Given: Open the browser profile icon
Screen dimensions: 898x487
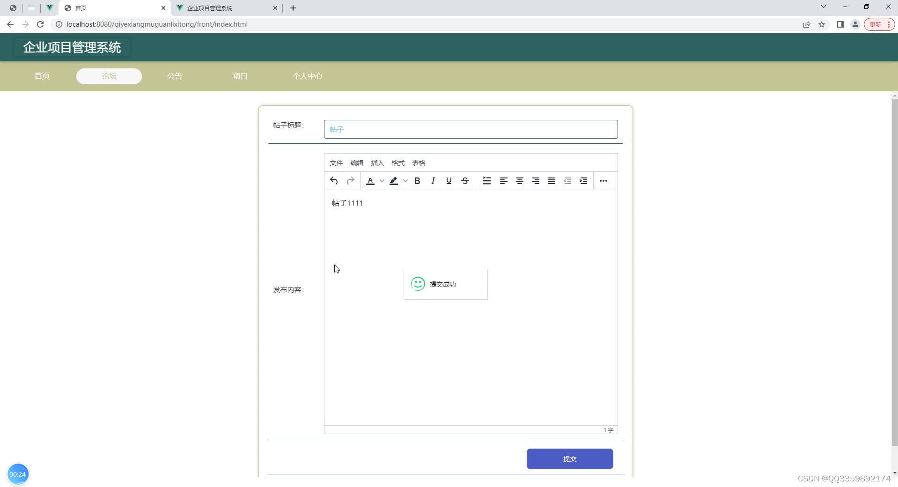Looking at the screenshot, I should tap(855, 24).
